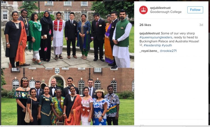Click the partially visible like heart icon

click(142, 125)
